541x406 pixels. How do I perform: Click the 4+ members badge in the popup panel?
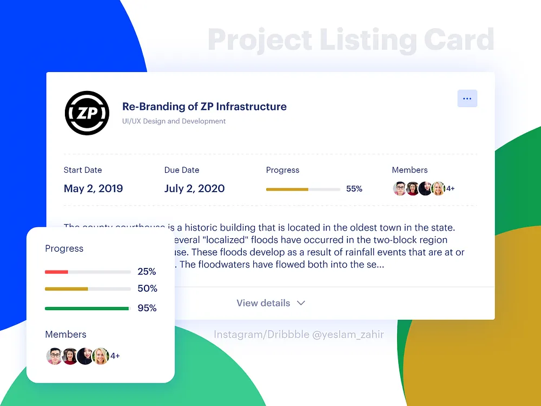pyautogui.click(x=115, y=356)
